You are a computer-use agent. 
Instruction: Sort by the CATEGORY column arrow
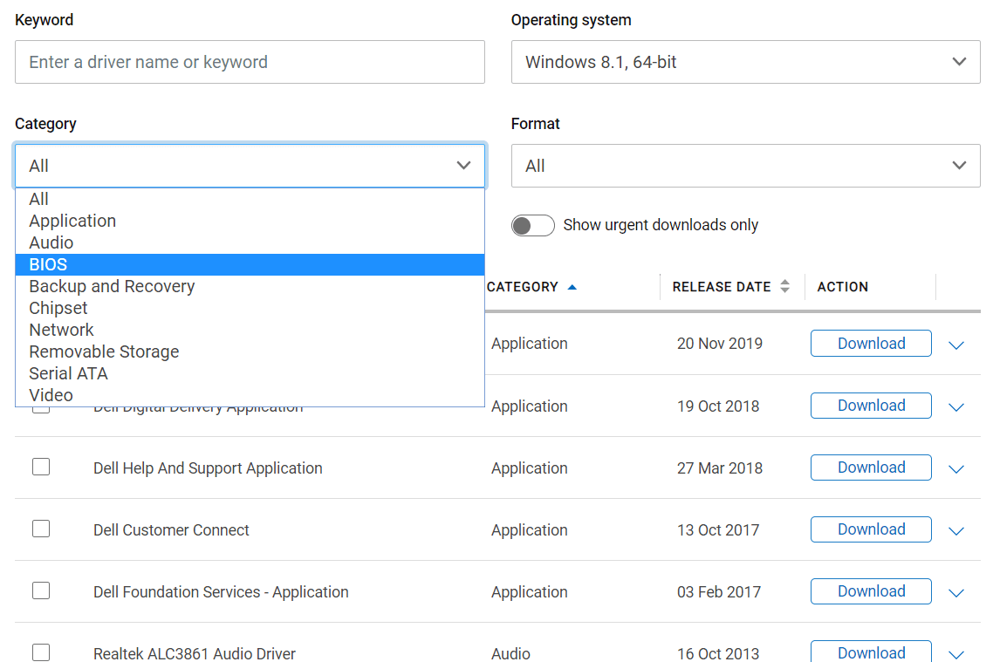click(572, 287)
